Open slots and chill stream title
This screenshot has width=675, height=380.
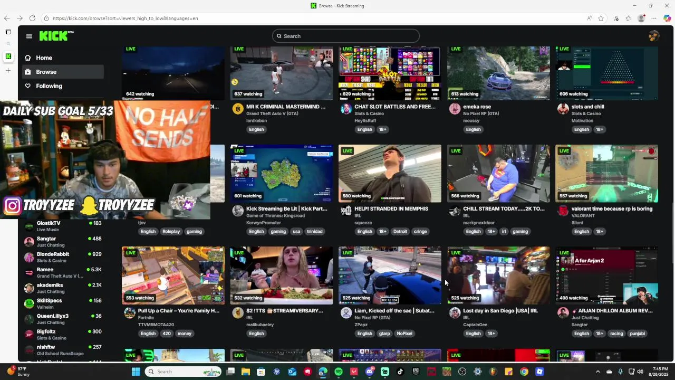coord(587,107)
